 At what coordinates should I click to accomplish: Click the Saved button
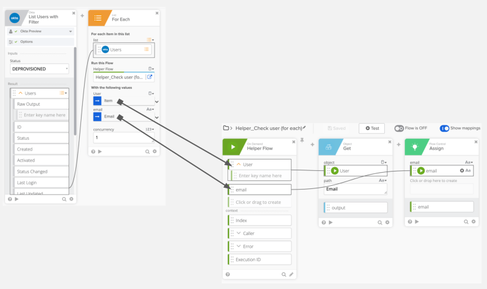337,128
